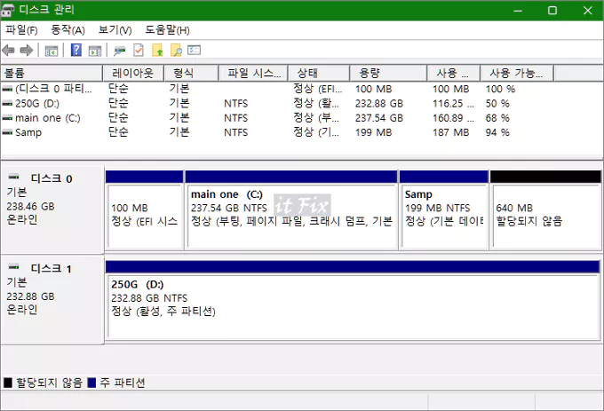Select the Samp volume row name
The image size is (604, 411).
pyautogui.click(x=28, y=133)
